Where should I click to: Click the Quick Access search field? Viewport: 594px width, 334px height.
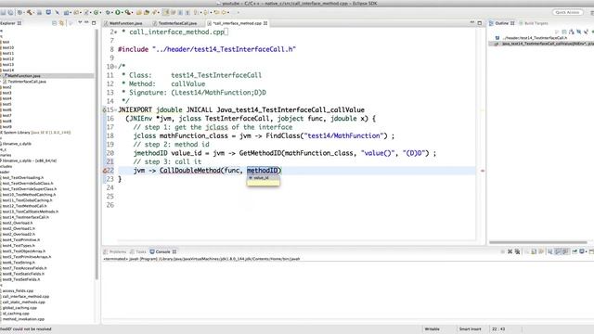click(567, 12)
